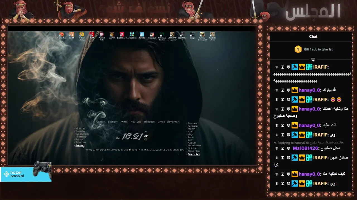Screen dimensions: 357x200
Task: Open the Roadside Research desktop shortcut
Action: coord(212,36)
